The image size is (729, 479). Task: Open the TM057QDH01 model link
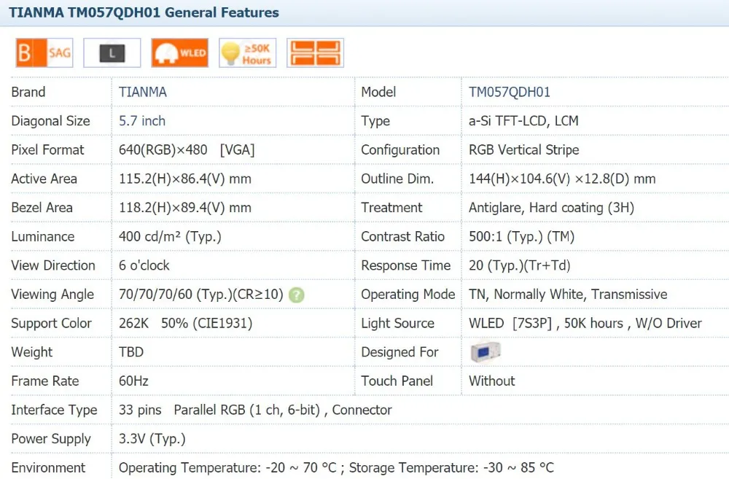(510, 92)
